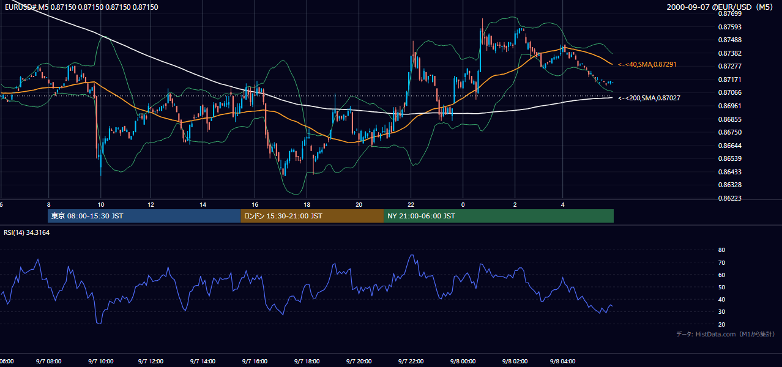Click the bottom time label 9/8 00:00
The width and height of the screenshot is (782, 367).
pyautogui.click(x=463, y=361)
